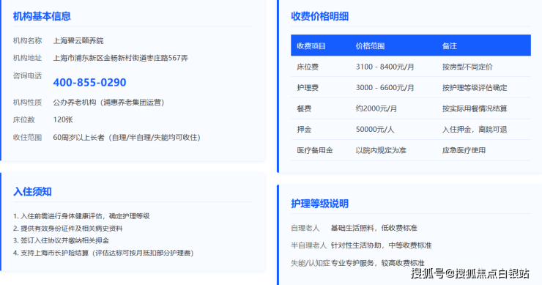Click the price 约2000元/月
542x285 pixels.
coord(376,108)
